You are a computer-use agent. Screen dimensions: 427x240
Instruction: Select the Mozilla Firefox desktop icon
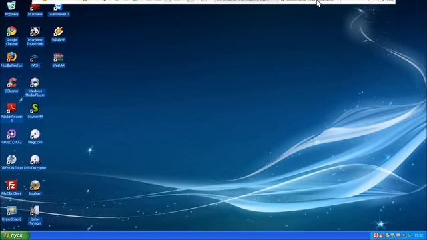coord(11,59)
